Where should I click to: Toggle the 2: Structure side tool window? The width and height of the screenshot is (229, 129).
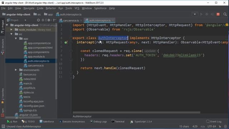3,47
